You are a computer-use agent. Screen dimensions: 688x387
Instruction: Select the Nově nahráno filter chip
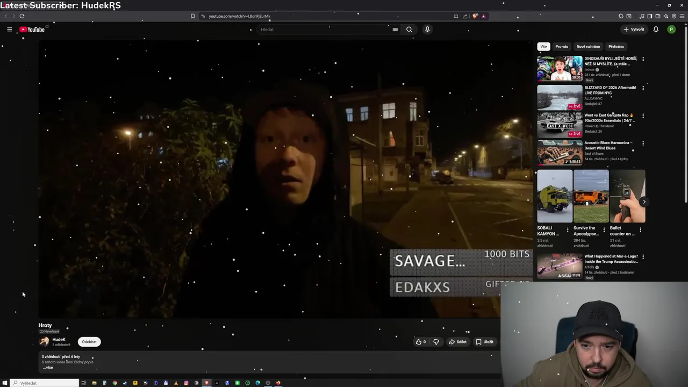pos(588,47)
